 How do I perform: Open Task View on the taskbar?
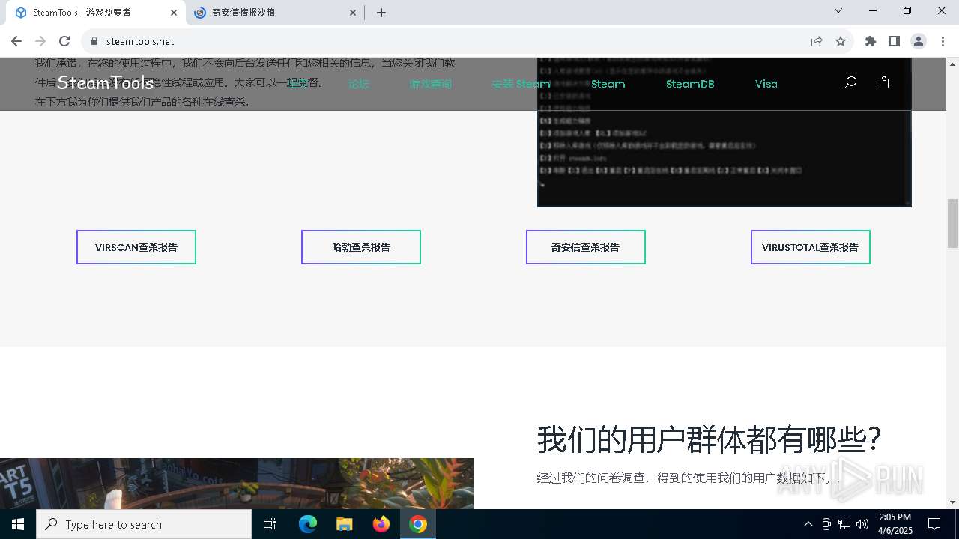[270, 524]
